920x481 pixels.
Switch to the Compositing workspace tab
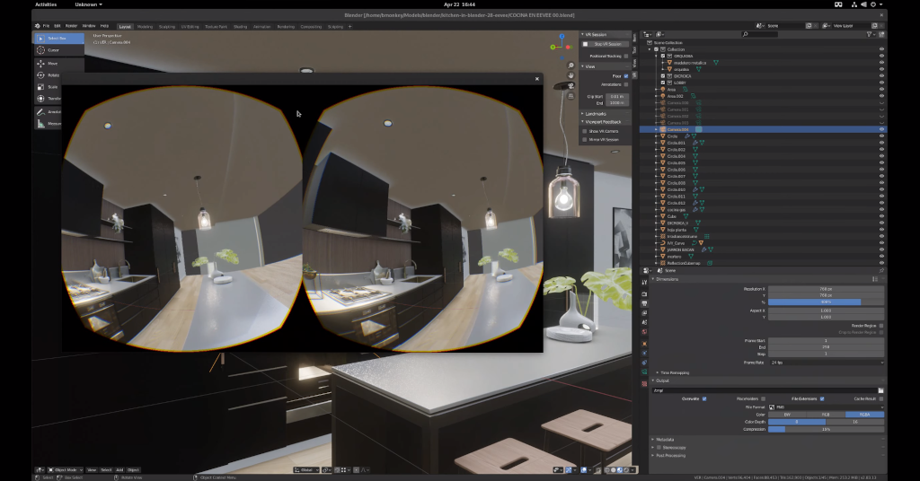(311, 26)
